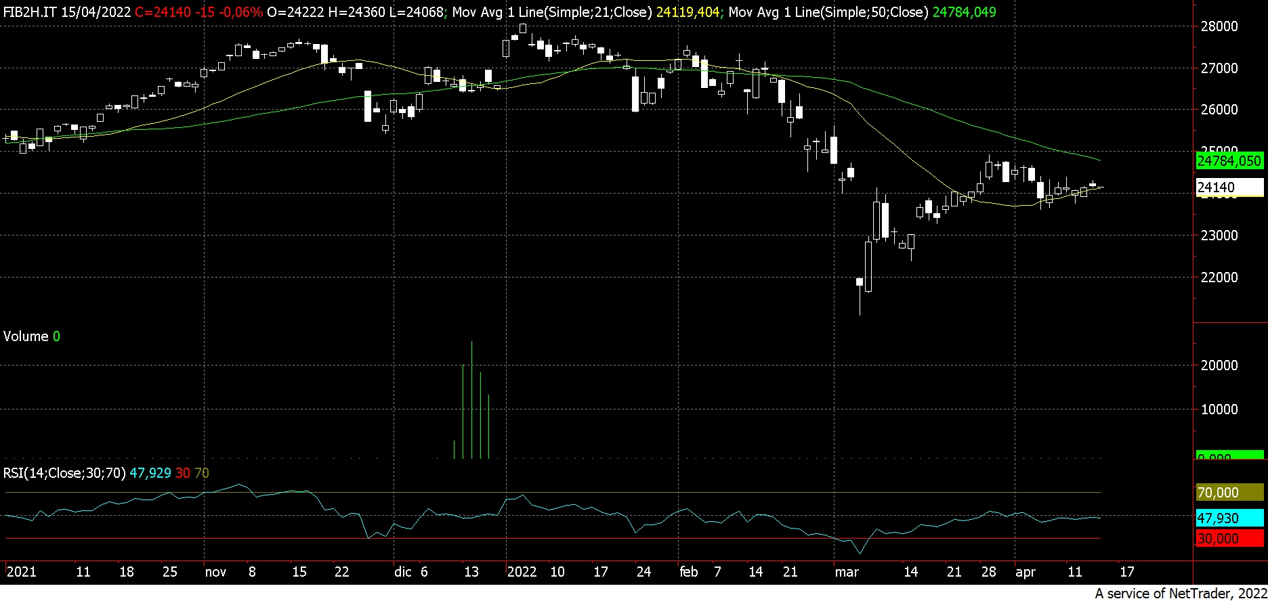Click the 25 date label in October
This screenshot has width=1268, height=601.
click(170, 573)
